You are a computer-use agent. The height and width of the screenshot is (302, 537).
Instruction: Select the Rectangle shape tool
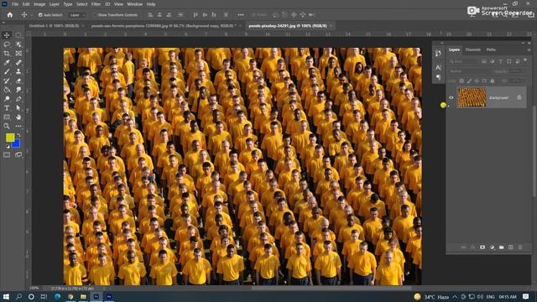coord(7,117)
